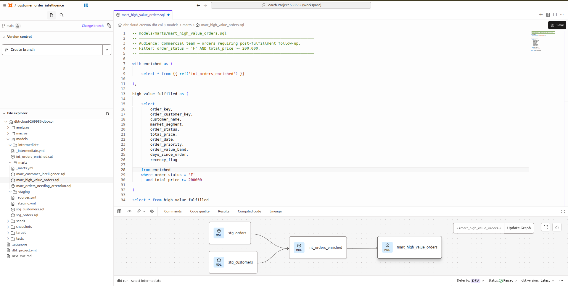This screenshot has width=568, height=286.
Task: Click the copy icon beside Change branch
Action: tap(109, 26)
